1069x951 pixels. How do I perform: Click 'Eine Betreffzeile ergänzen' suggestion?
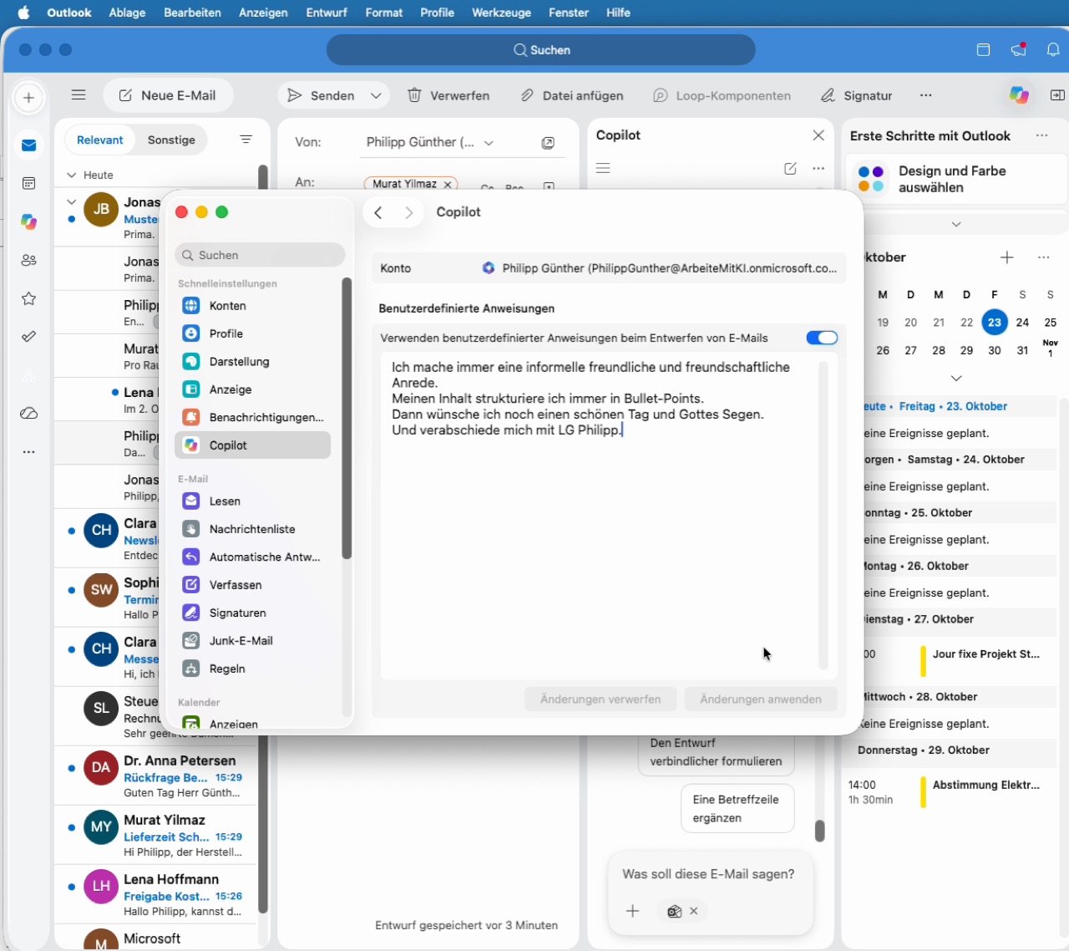tap(737, 808)
